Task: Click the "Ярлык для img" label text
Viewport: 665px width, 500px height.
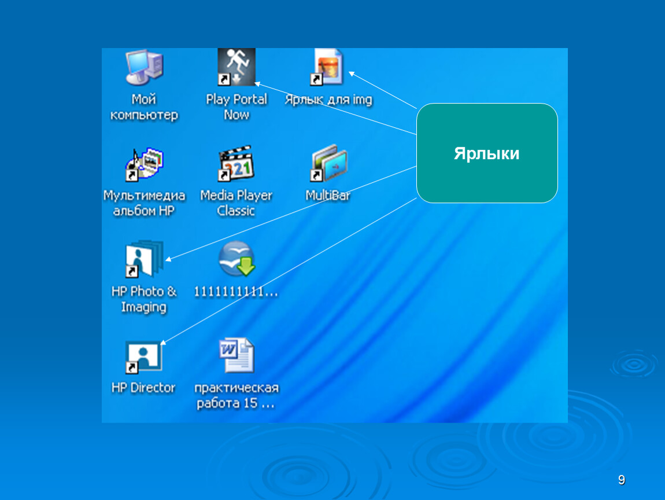Action: tap(328, 100)
